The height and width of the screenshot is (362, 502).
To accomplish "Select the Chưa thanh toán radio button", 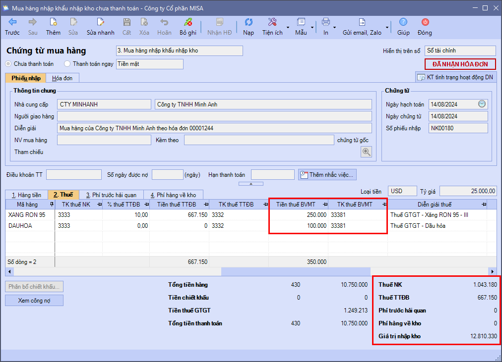I will coord(8,64).
